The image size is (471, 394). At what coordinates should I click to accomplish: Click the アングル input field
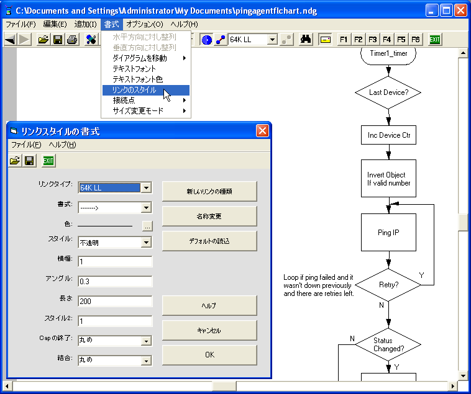[115, 282]
